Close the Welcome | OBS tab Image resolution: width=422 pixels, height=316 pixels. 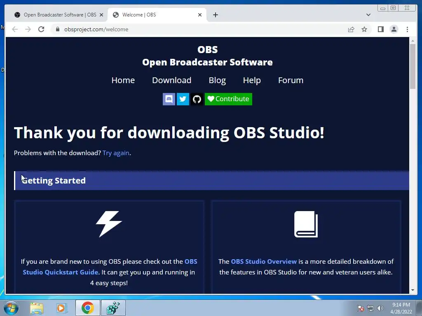[x=200, y=15]
